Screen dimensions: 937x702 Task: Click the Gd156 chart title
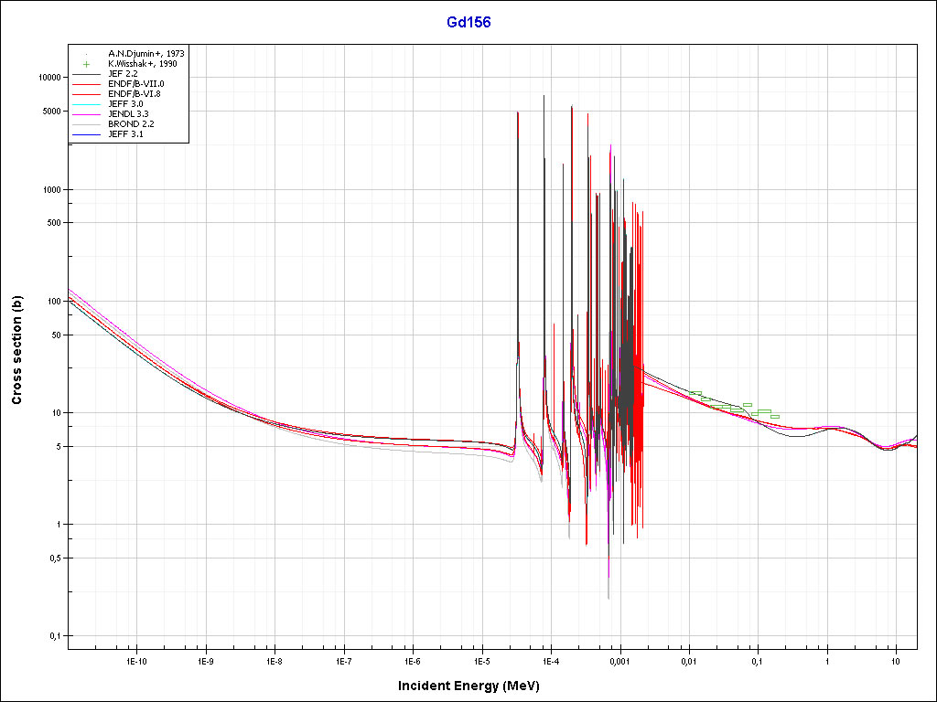coord(468,23)
